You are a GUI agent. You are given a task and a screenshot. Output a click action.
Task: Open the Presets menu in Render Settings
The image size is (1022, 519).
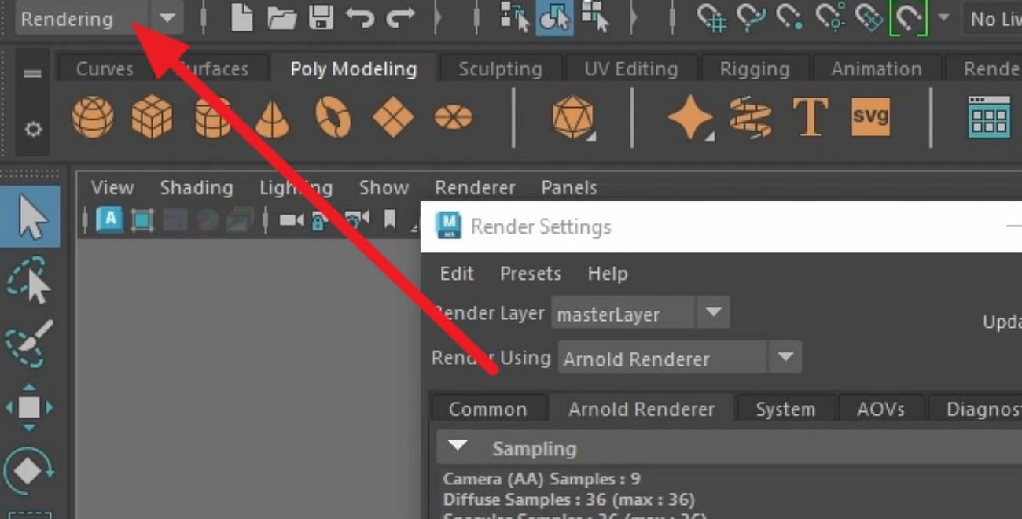coord(530,274)
